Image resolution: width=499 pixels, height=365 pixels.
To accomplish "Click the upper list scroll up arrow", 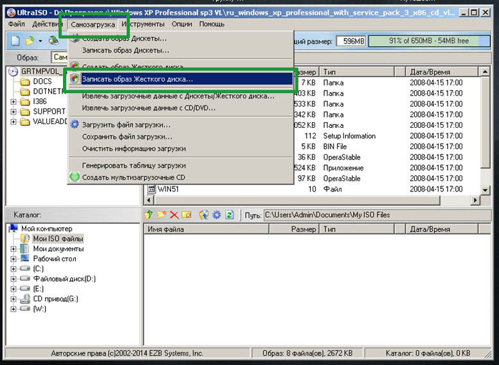I will tap(485, 72).
